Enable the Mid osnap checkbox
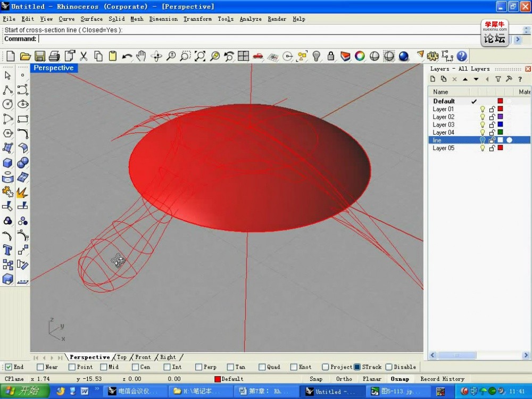 [x=104, y=367]
